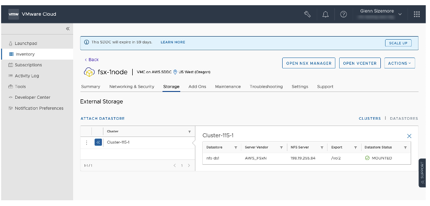Open the three-dot menu for Cluster-115-1
Screen dimensions: 430x206
click(x=86, y=142)
